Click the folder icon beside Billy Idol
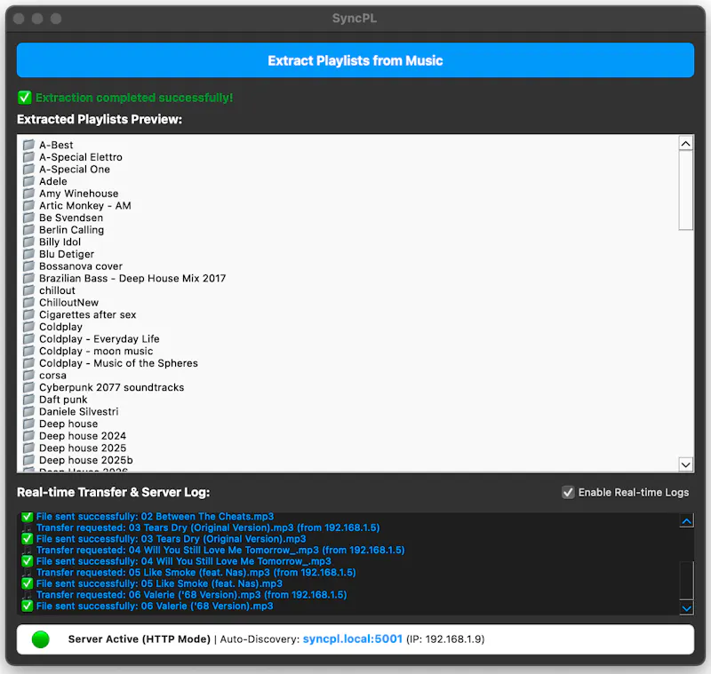 pos(29,242)
